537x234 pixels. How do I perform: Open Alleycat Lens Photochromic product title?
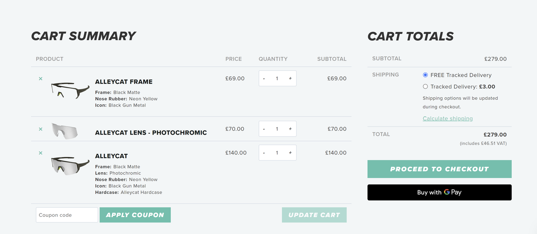pyautogui.click(x=151, y=133)
